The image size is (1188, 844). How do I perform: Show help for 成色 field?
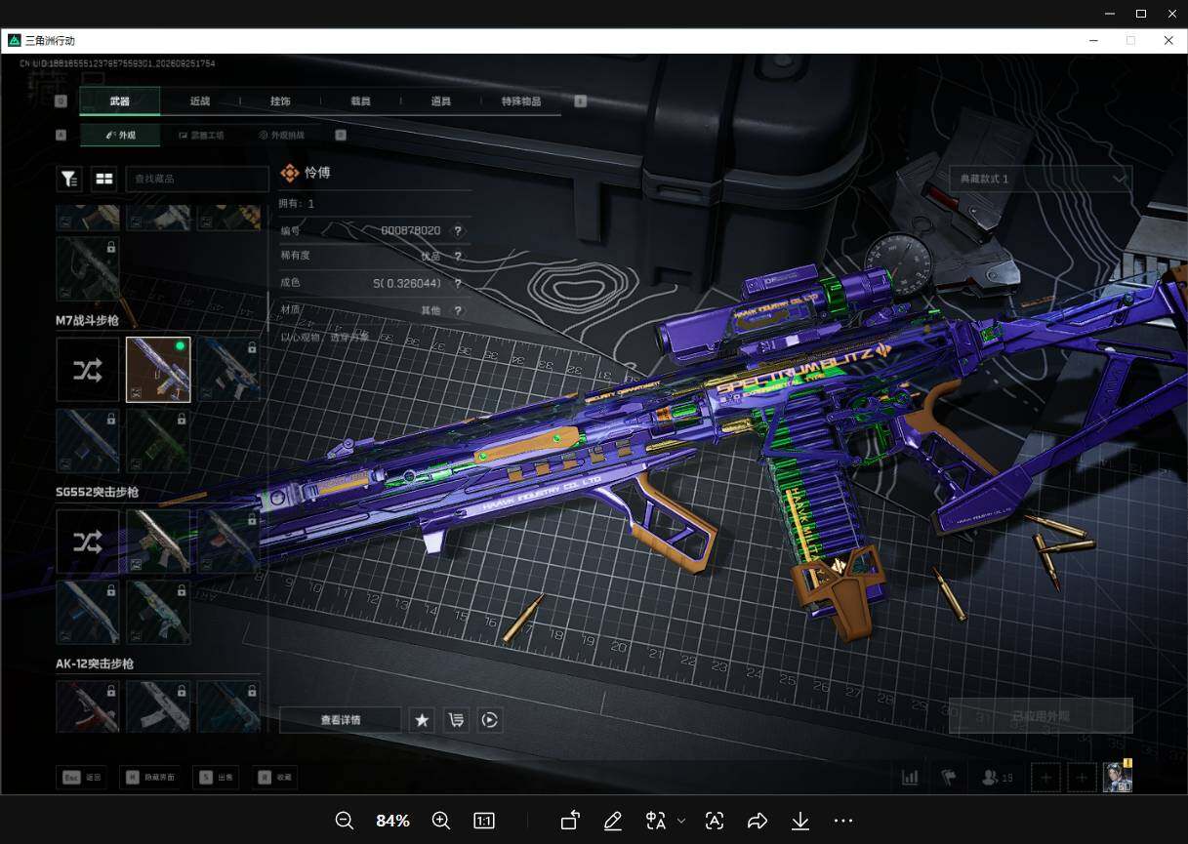click(457, 283)
